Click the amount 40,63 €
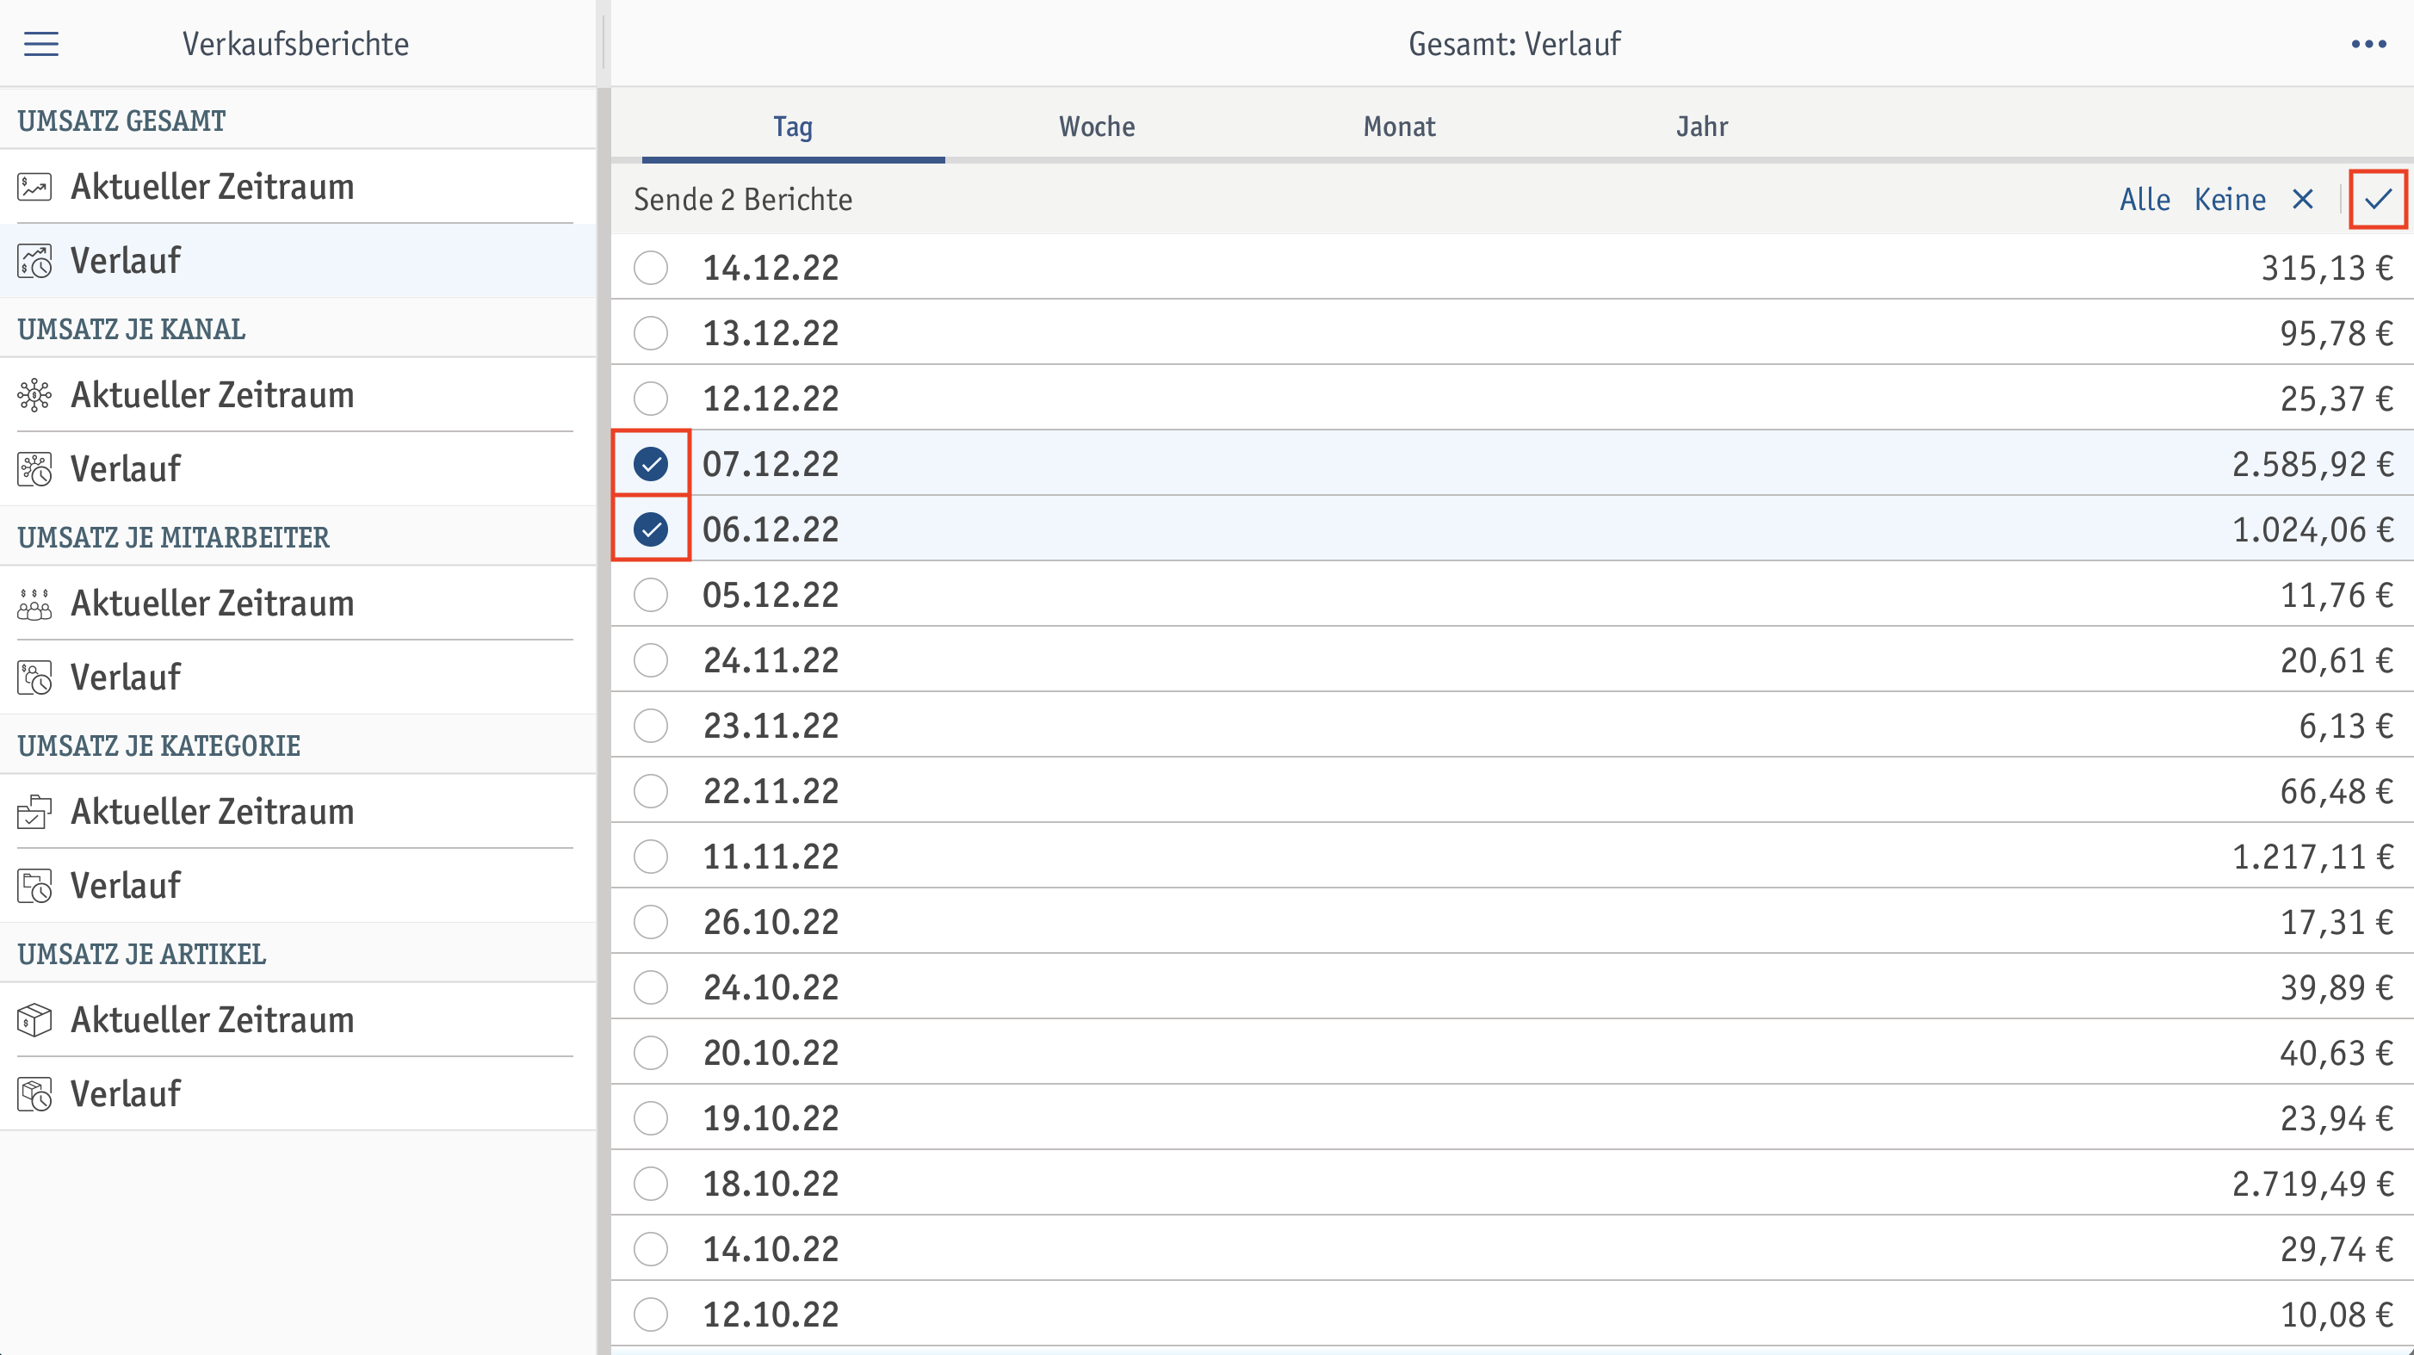The height and width of the screenshot is (1355, 2414). tap(2337, 1052)
